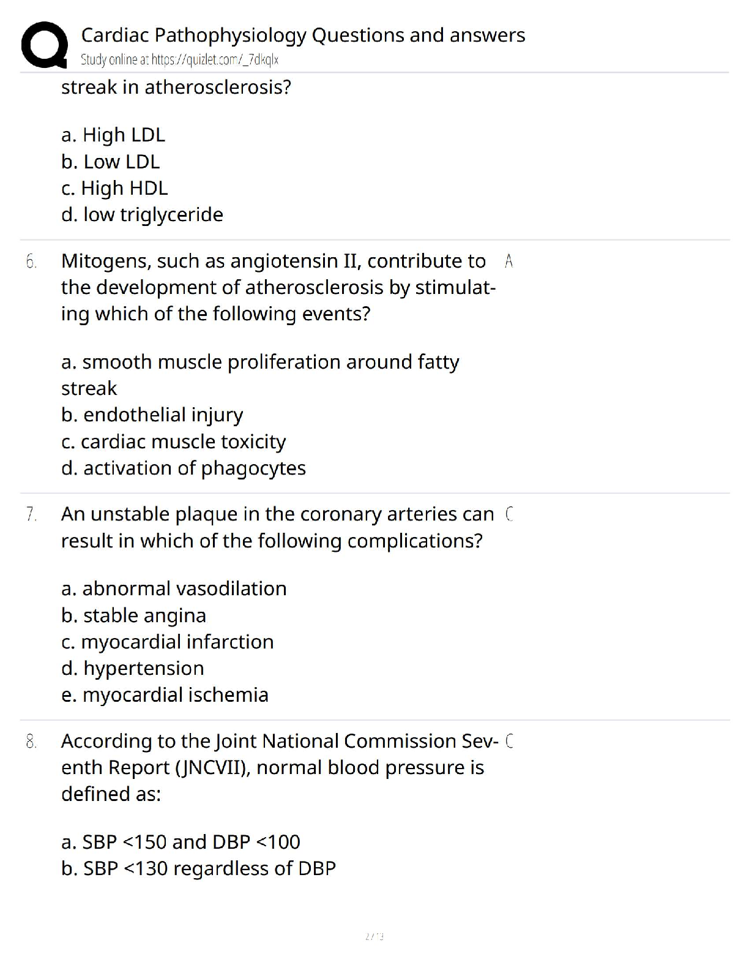The width and height of the screenshot is (749, 970).
Task: Click the Cardiac Pathophysiology document title
Action: coord(303,36)
